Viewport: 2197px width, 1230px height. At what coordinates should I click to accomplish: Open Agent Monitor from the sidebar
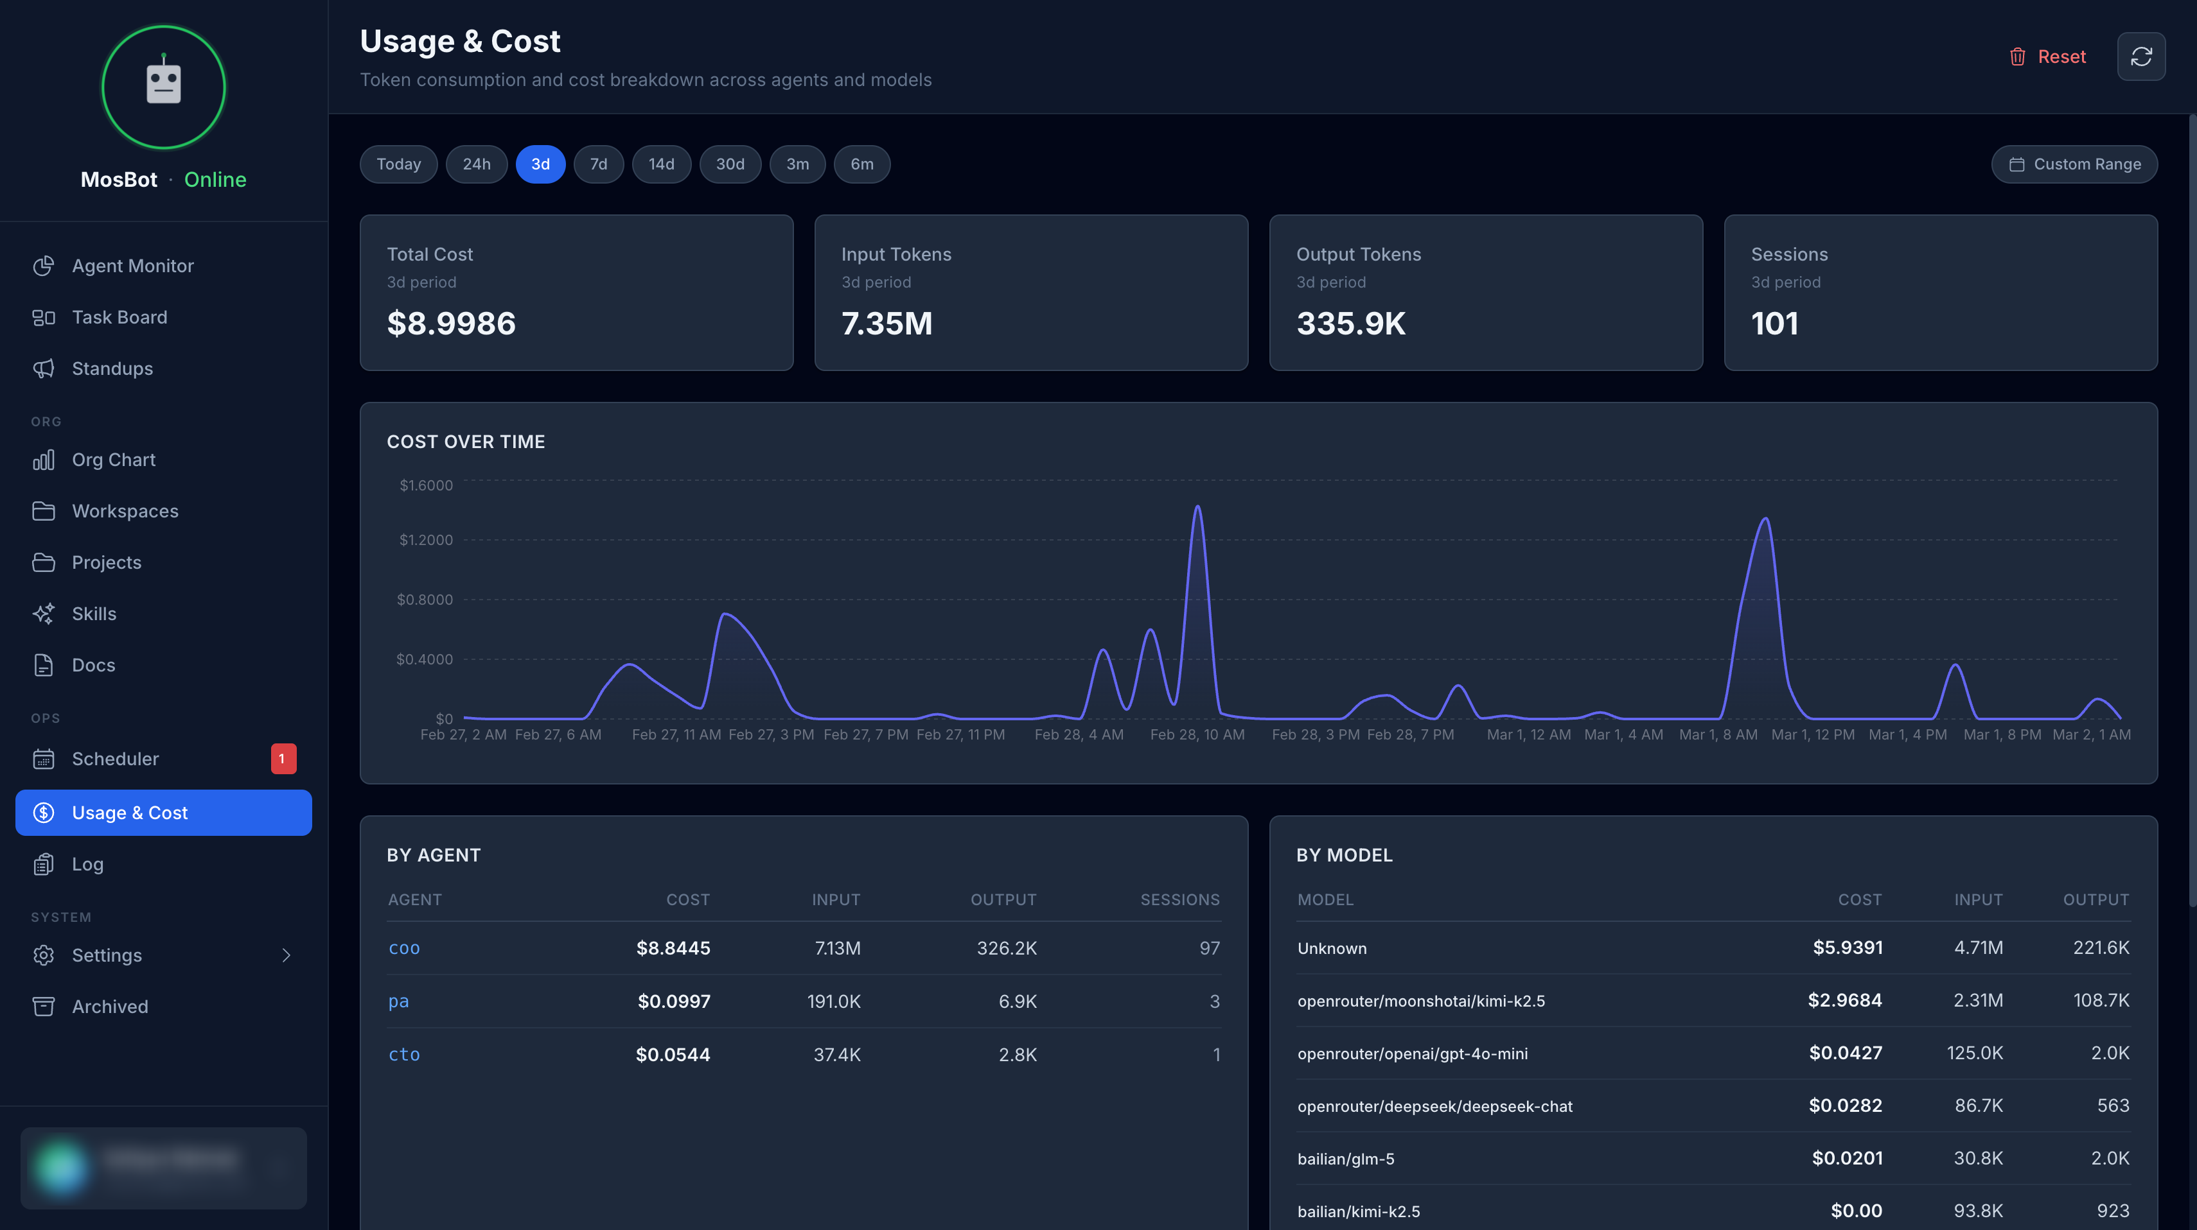click(x=132, y=266)
